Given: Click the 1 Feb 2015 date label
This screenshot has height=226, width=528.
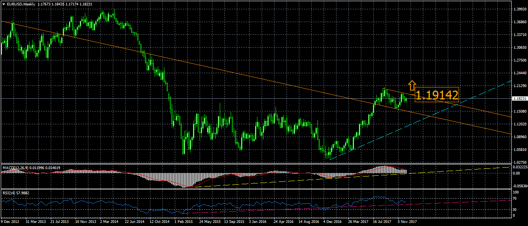Looking at the screenshot, I should click(x=184, y=222).
